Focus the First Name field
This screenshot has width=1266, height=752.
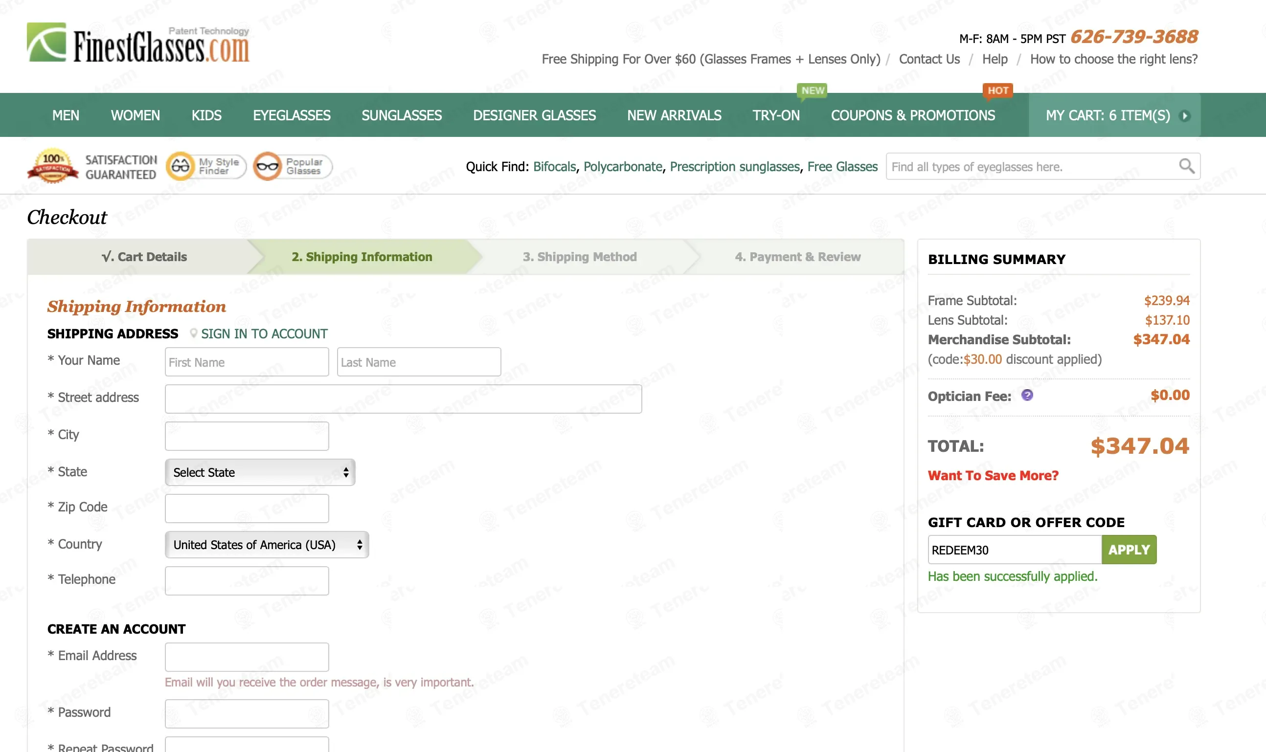(x=247, y=362)
